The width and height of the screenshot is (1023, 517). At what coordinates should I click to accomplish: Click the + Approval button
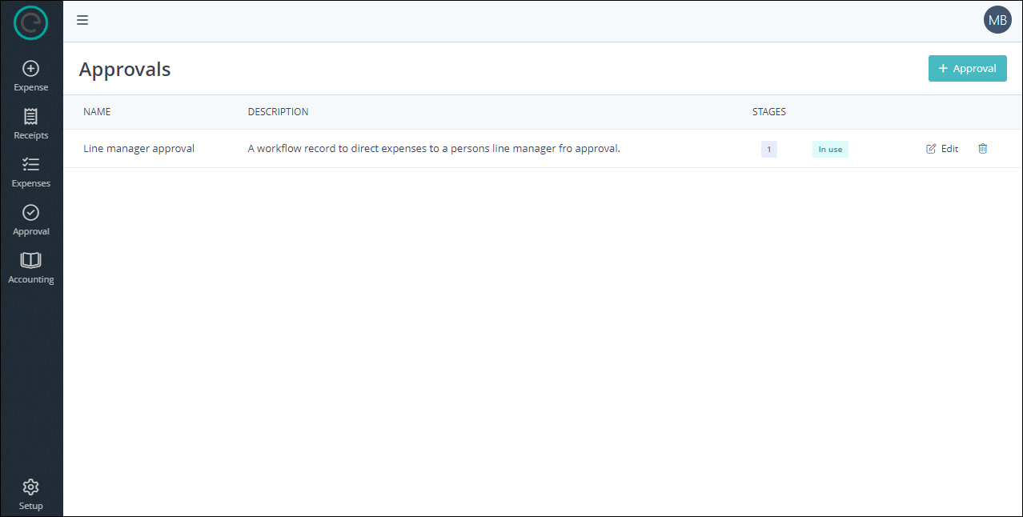click(x=967, y=68)
